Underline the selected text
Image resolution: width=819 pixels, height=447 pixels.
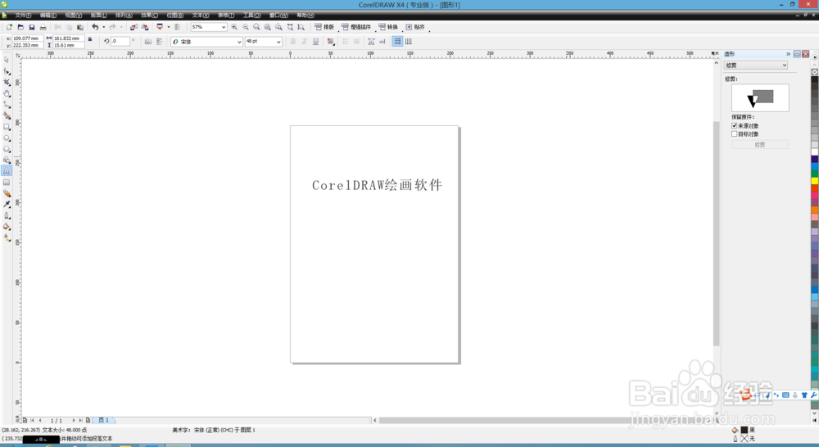315,41
